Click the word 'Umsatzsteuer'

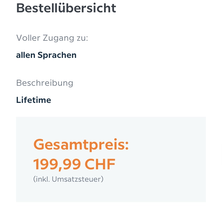click(77, 179)
